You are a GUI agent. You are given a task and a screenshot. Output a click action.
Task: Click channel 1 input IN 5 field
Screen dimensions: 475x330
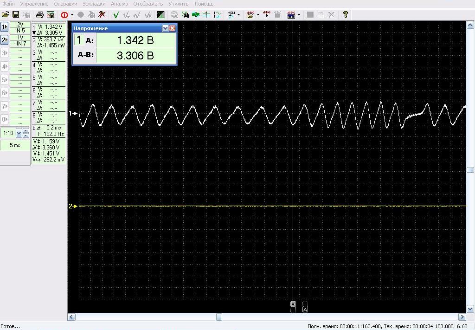[x=20, y=31]
